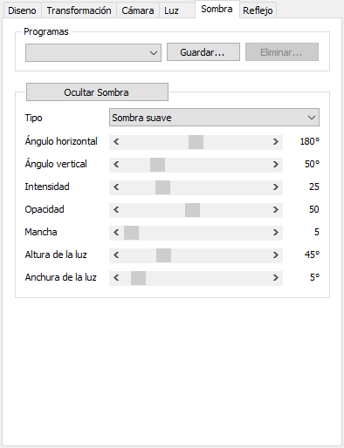Click the Eliminar... button
Image resolution: width=344 pixels, height=448 pixels.
point(282,52)
